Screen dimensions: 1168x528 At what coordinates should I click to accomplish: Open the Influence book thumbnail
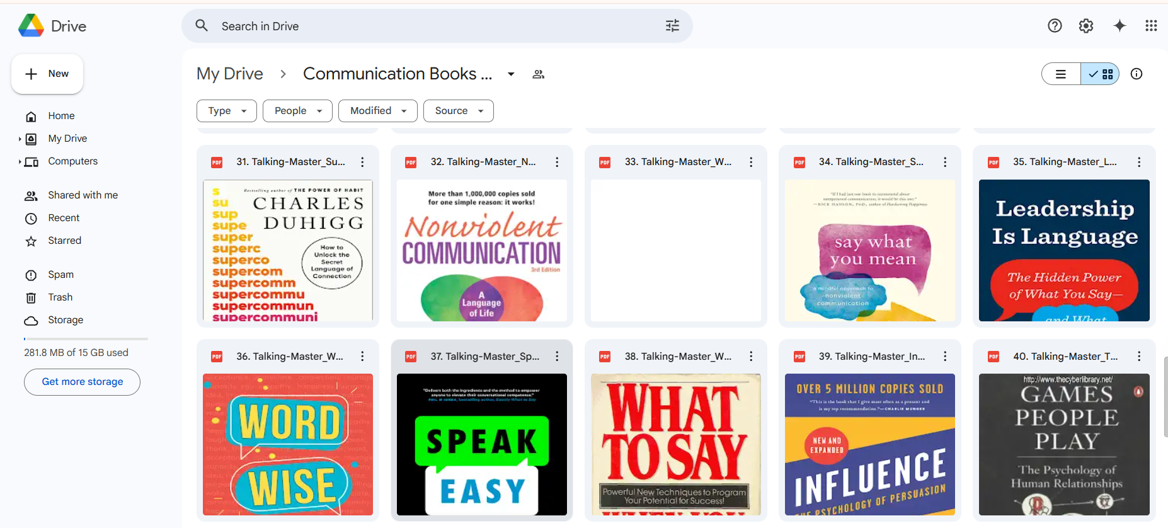(x=870, y=445)
